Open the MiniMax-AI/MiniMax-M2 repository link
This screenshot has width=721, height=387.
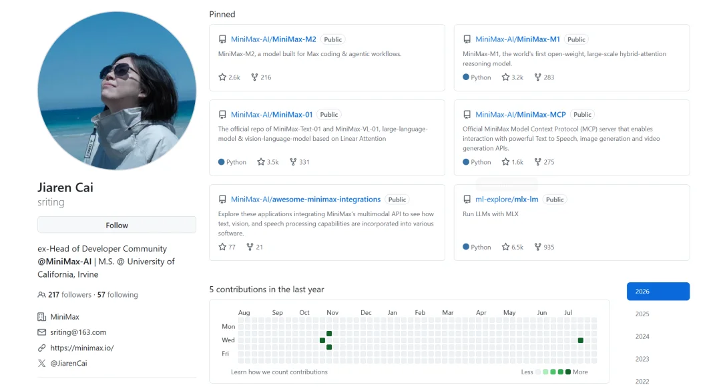274,39
